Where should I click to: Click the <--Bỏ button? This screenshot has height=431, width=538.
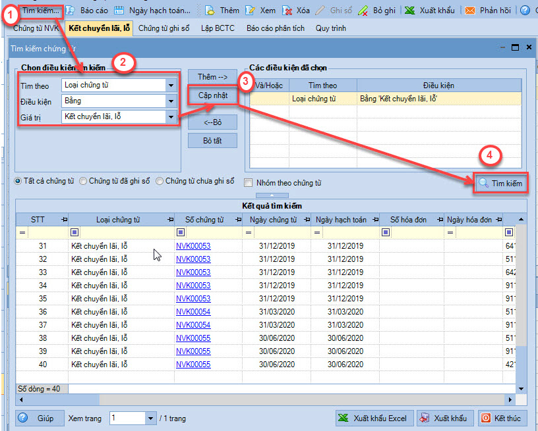[x=212, y=122]
